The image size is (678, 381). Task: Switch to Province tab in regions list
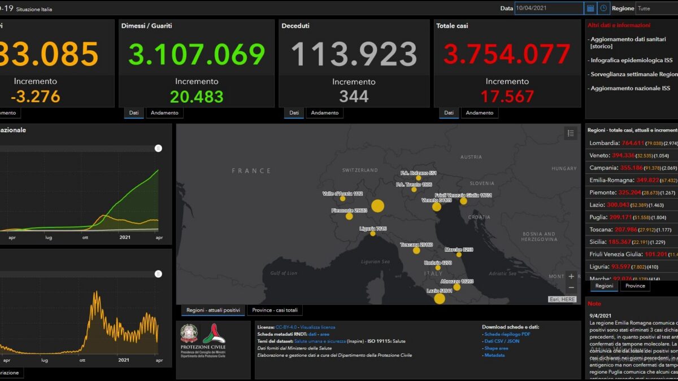[x=635, y=286]
